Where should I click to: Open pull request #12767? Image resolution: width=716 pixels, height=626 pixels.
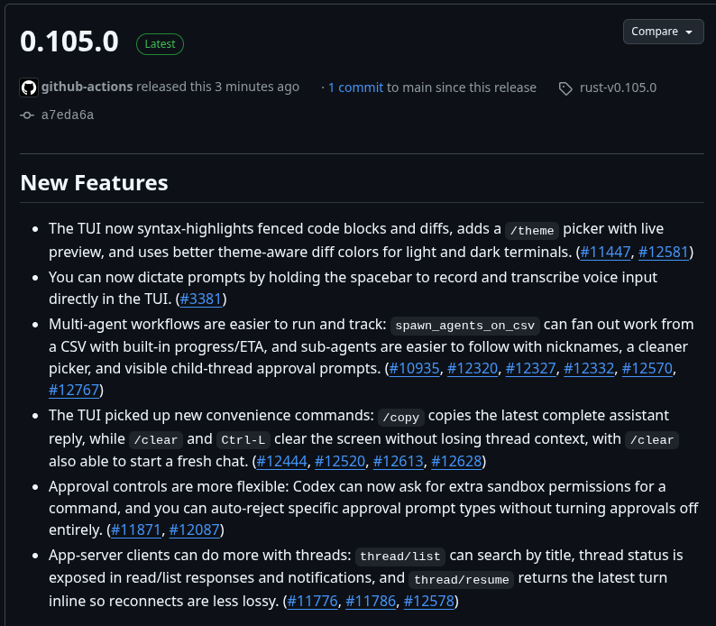coord(74,390)
